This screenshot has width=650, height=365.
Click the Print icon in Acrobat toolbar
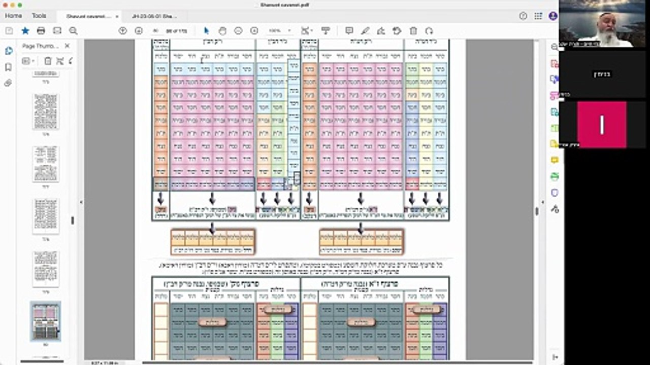tap(41, 30)
